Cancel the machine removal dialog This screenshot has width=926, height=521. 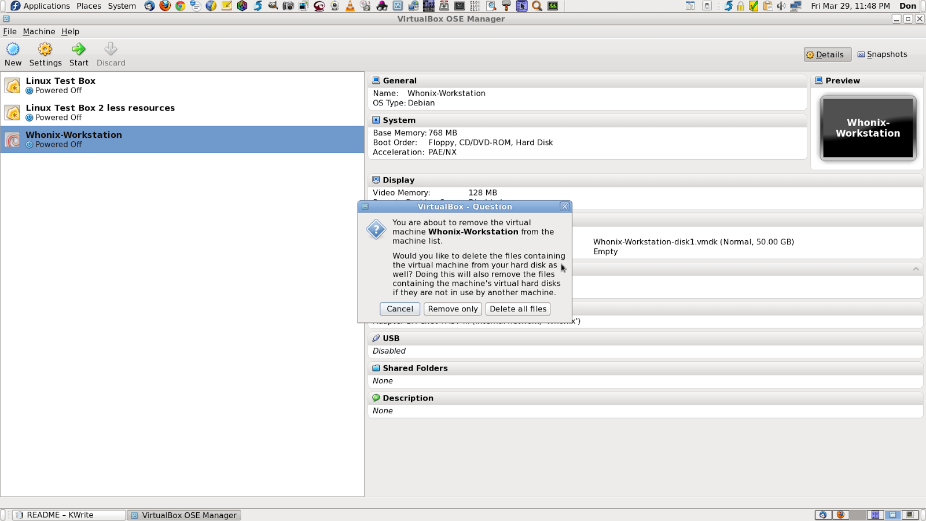[399, 309]
